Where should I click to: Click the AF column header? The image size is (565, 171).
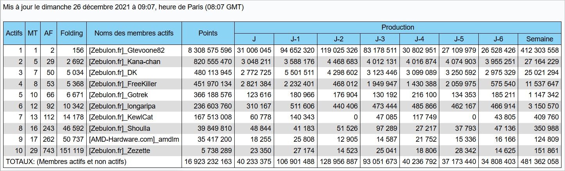48,33
